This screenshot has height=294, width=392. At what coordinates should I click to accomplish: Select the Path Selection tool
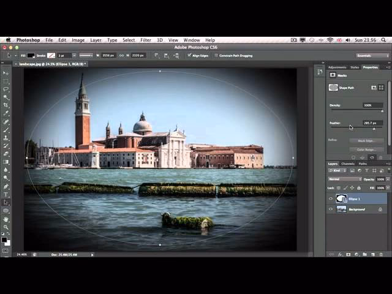6,203
